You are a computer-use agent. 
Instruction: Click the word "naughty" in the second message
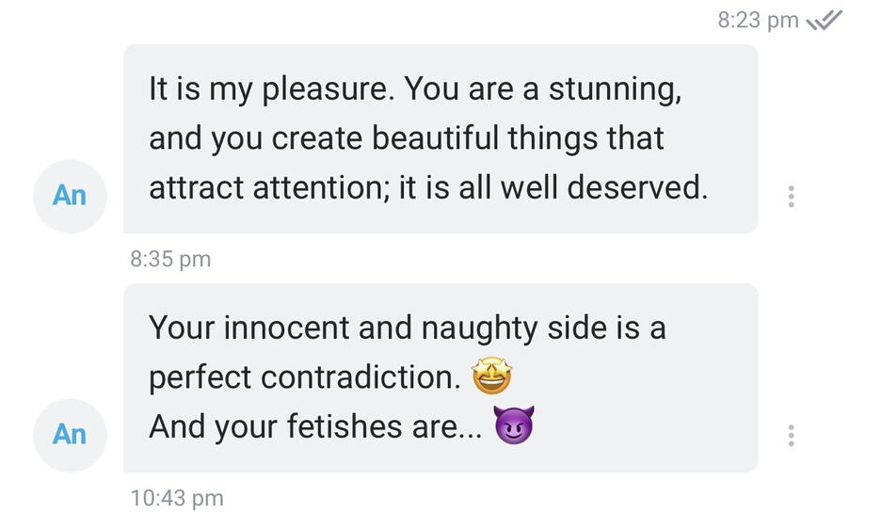[480, 328]
